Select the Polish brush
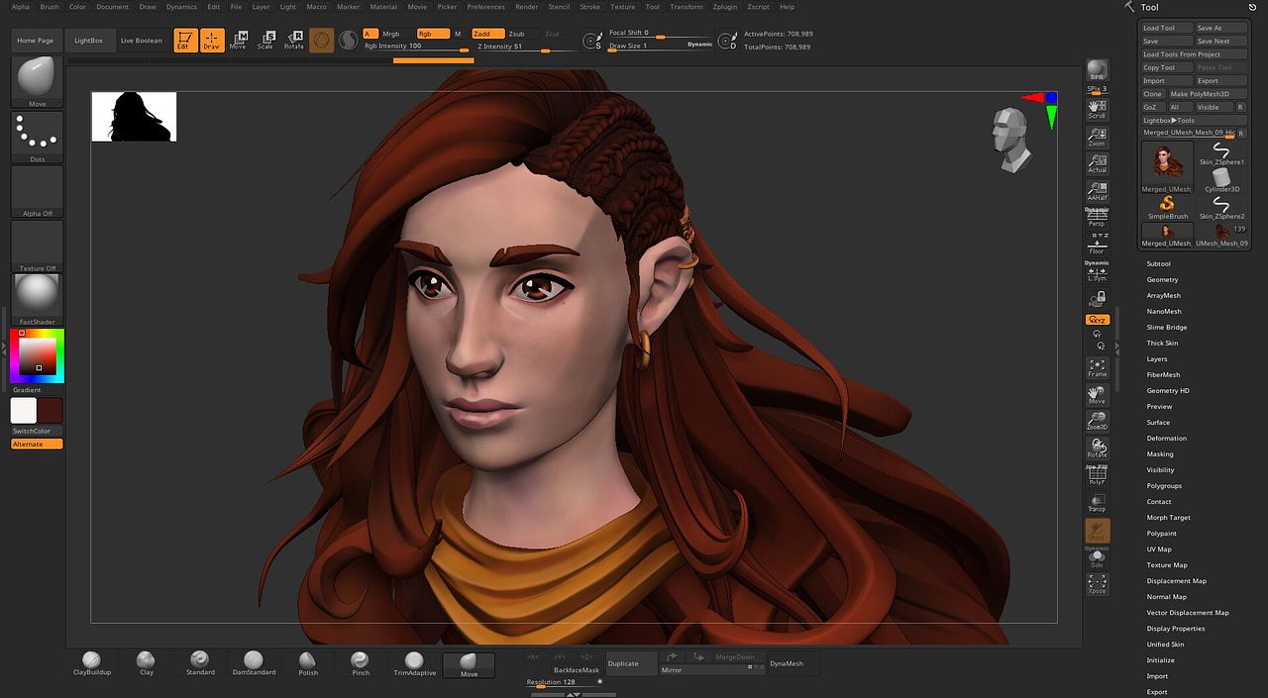 click(308, 663)
